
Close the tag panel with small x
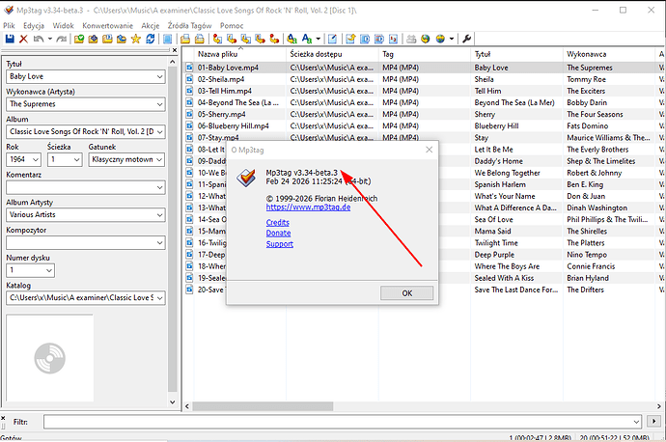coord(175,50)
